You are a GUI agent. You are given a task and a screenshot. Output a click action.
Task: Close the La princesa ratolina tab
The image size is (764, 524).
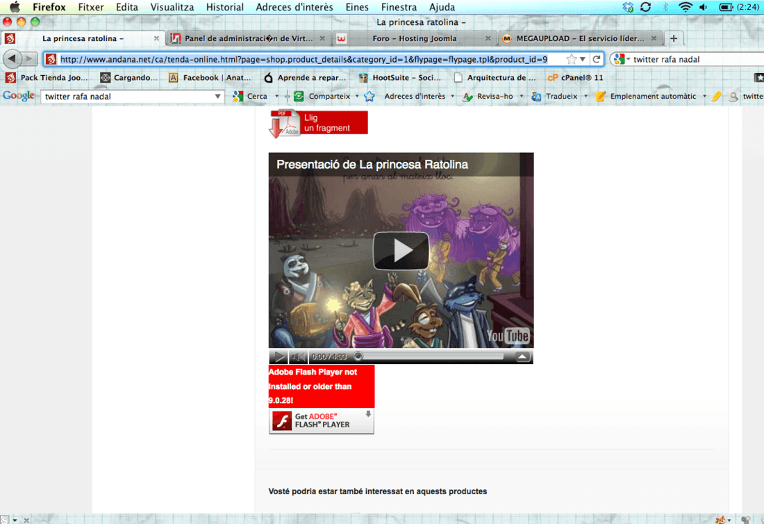click(156, 38)
